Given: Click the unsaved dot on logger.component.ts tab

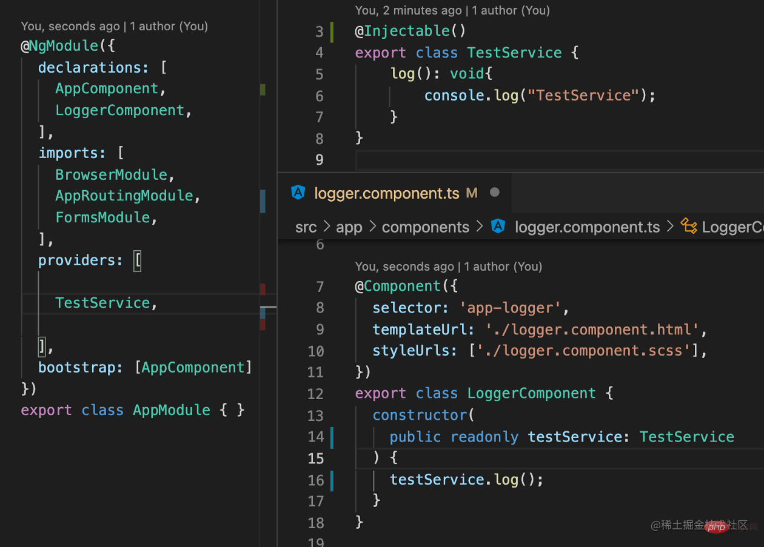Looking at the screenshot, I should tap(495, 193).
